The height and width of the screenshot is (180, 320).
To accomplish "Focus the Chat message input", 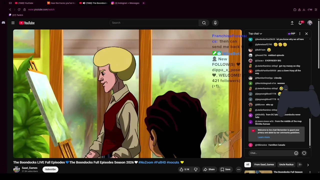I will [x=271, y=153].
